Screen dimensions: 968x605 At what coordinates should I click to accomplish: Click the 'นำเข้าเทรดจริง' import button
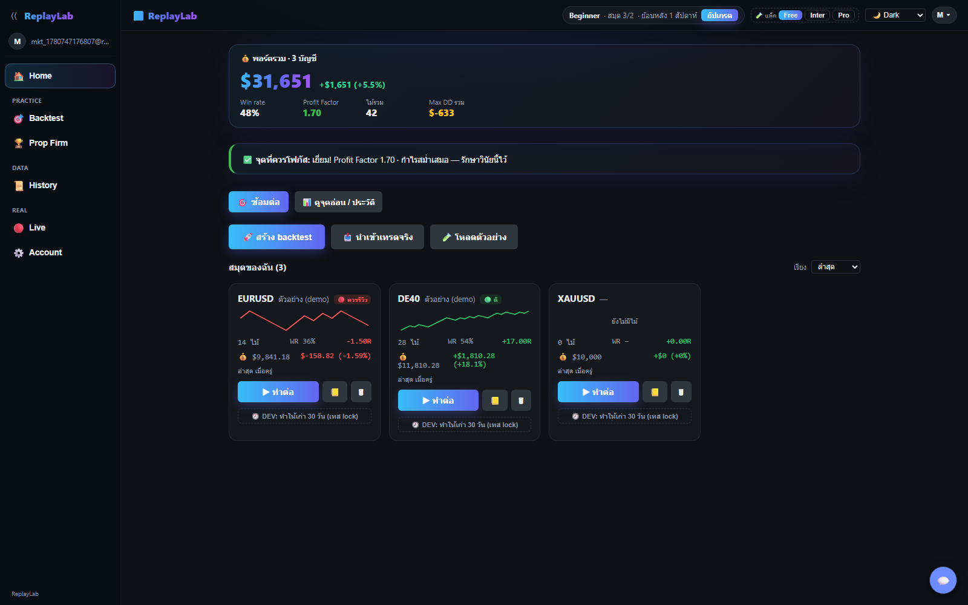[x=378, y=237]
